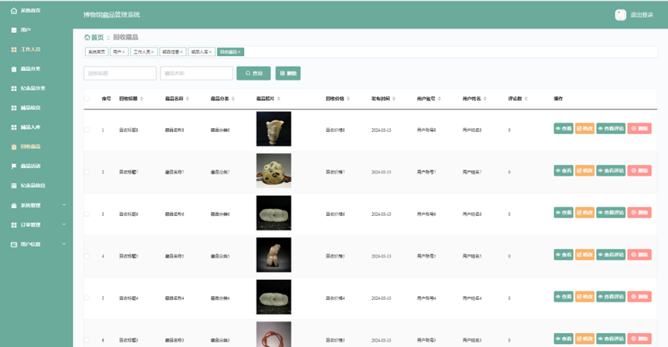
Task: Open 藏品分类 in the sidebar
Action: [x=25, y=69]
